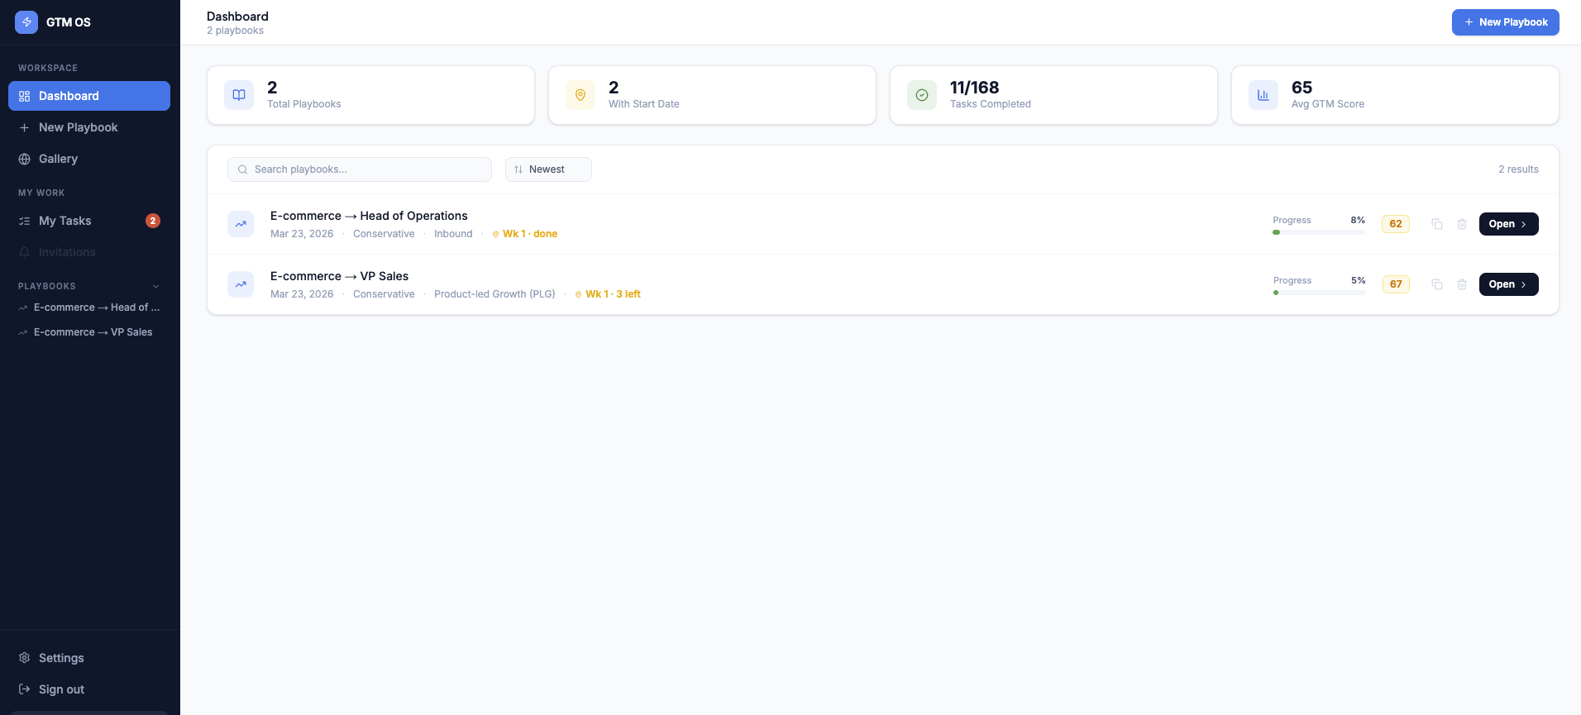Screen dimensions: 1581x715
Task: Click trend icon of VP Sales playbook
Action: coord(241,284)
